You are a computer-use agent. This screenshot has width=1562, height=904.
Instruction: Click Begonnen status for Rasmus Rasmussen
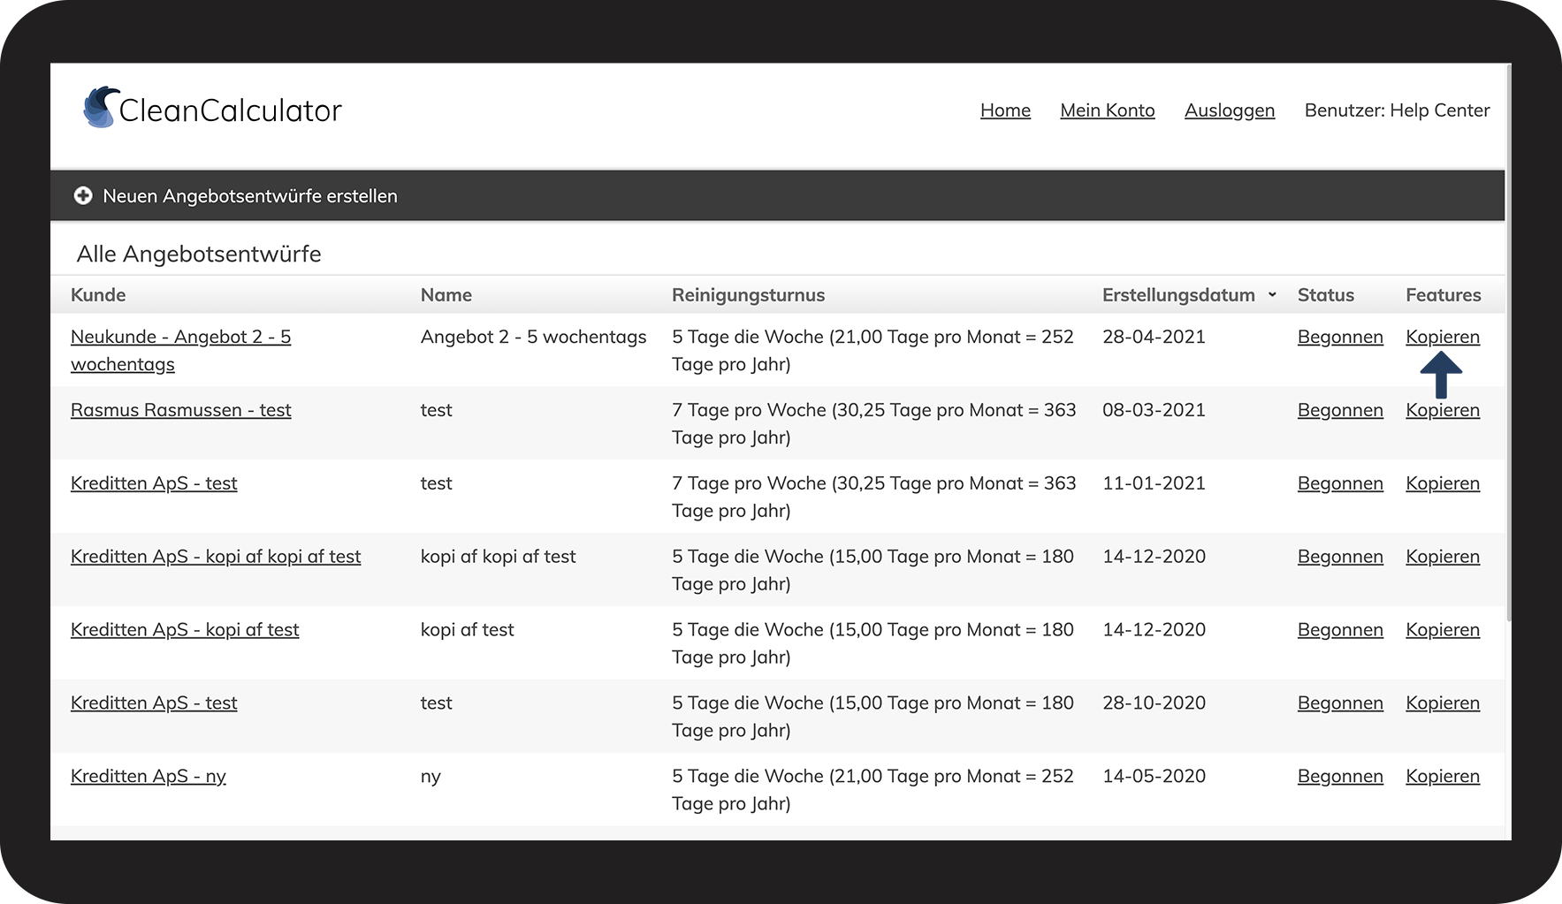coord(1339,410)
